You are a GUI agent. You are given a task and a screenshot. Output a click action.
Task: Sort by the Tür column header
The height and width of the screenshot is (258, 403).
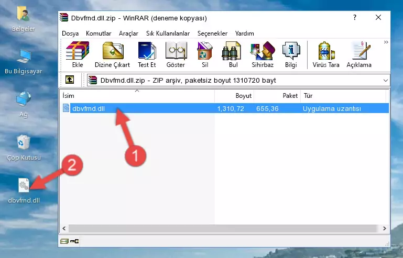(x=343, y=96)
